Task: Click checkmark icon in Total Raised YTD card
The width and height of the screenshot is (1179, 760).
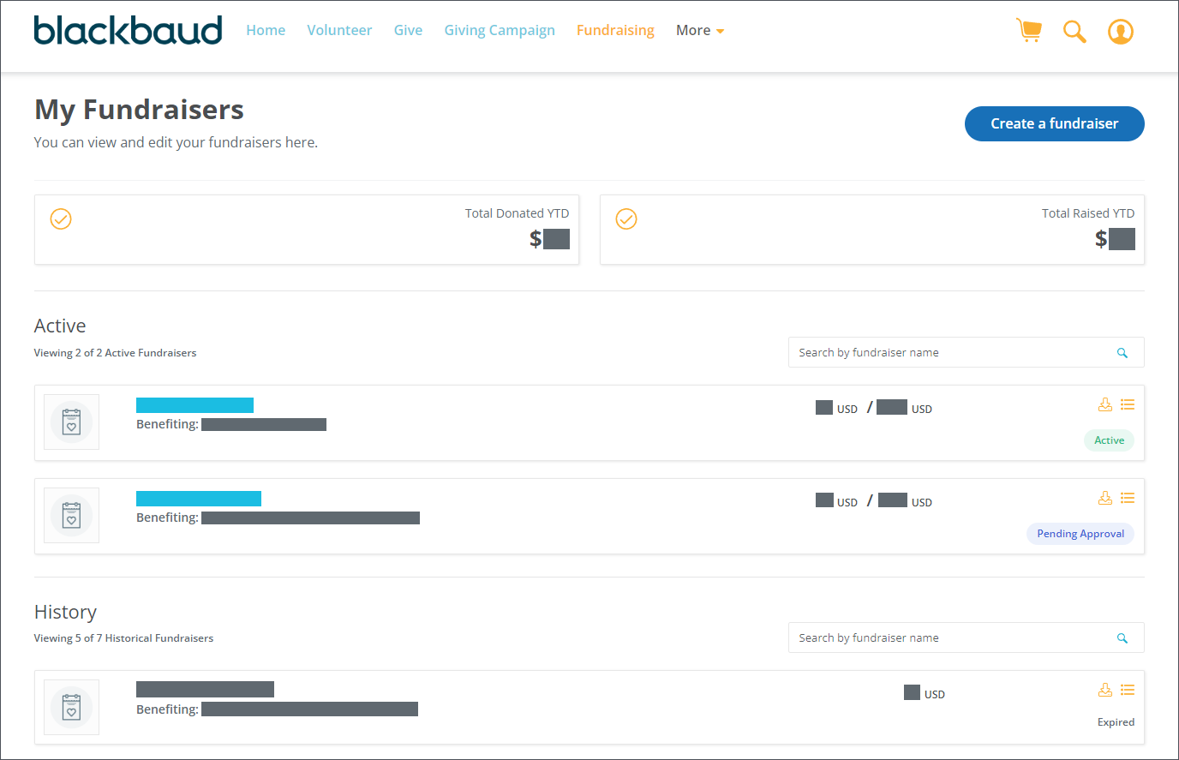Action: pos(626,219)
